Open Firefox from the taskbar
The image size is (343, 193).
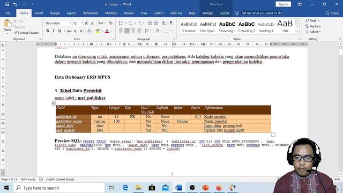tap(219, 188)
